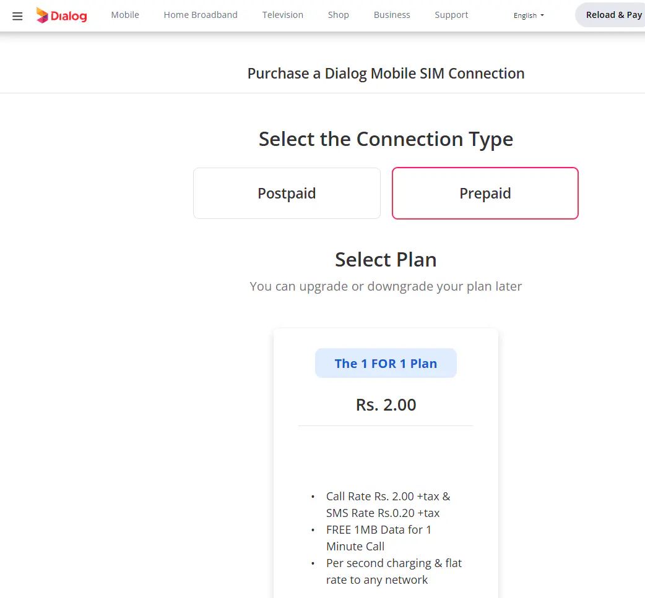Click the Rs. 2.00 plan price

(386, 405)
